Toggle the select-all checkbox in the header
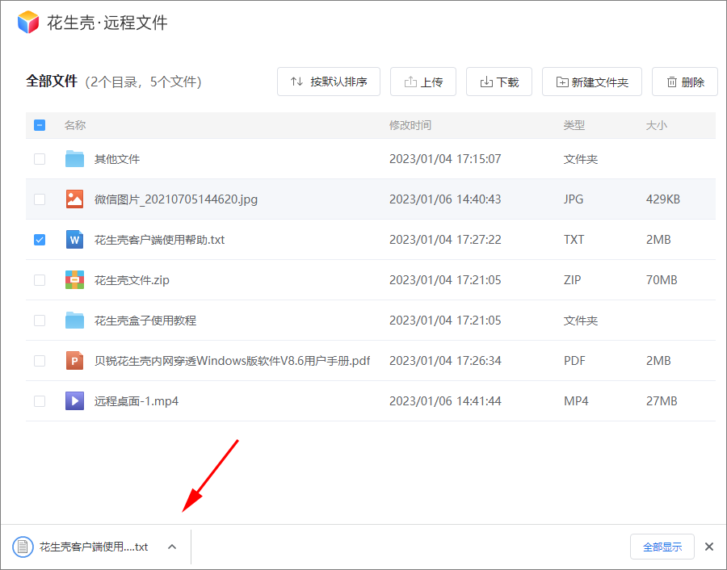 point(40,125)
